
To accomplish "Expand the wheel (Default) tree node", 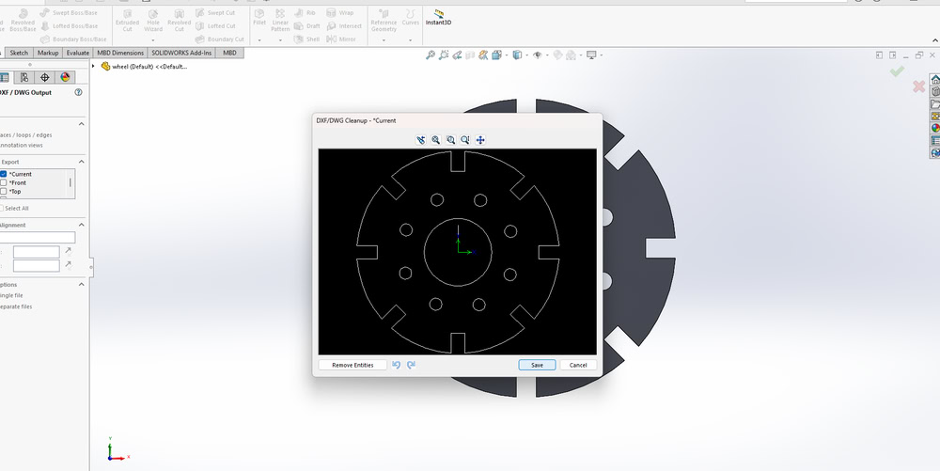I will coord(94,66).
